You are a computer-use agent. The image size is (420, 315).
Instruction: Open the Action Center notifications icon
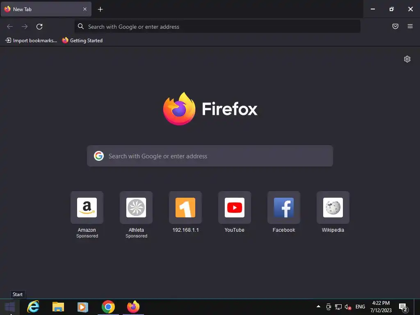(x=404, y=308)
